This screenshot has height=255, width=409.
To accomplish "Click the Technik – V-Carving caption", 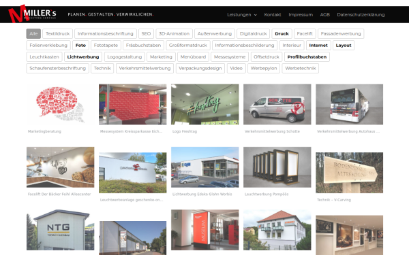I will (334, 200).
